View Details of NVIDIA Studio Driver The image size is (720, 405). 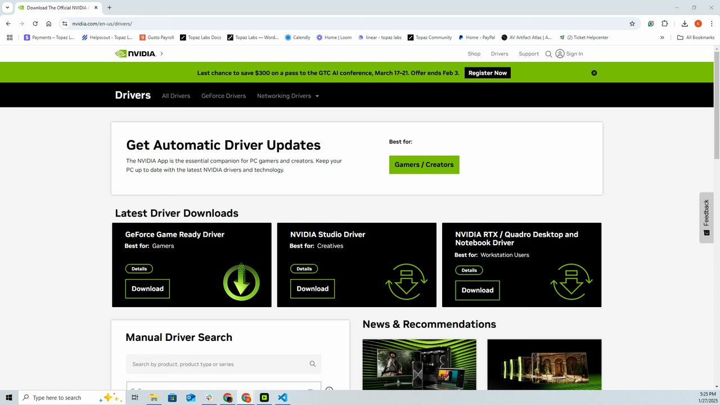304,269
